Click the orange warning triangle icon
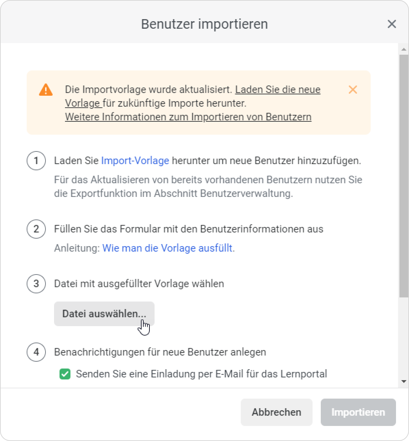Viewport: 409px width, 441px height. tap(46, 90)
